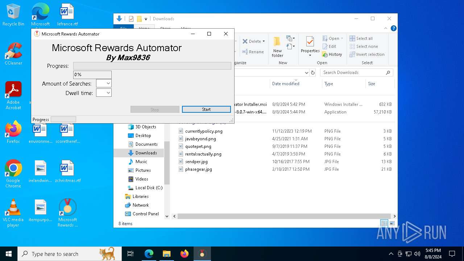Viewport: 464px width, 261px height.
Task: Select Pictures in the navigation pane
Action: click(x=143, y=170)
